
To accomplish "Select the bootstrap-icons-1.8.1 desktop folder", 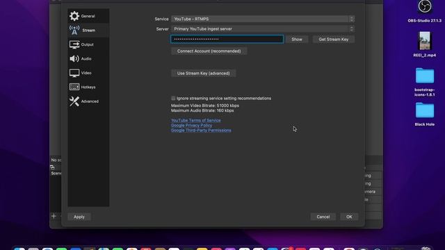I will (425, 82).
